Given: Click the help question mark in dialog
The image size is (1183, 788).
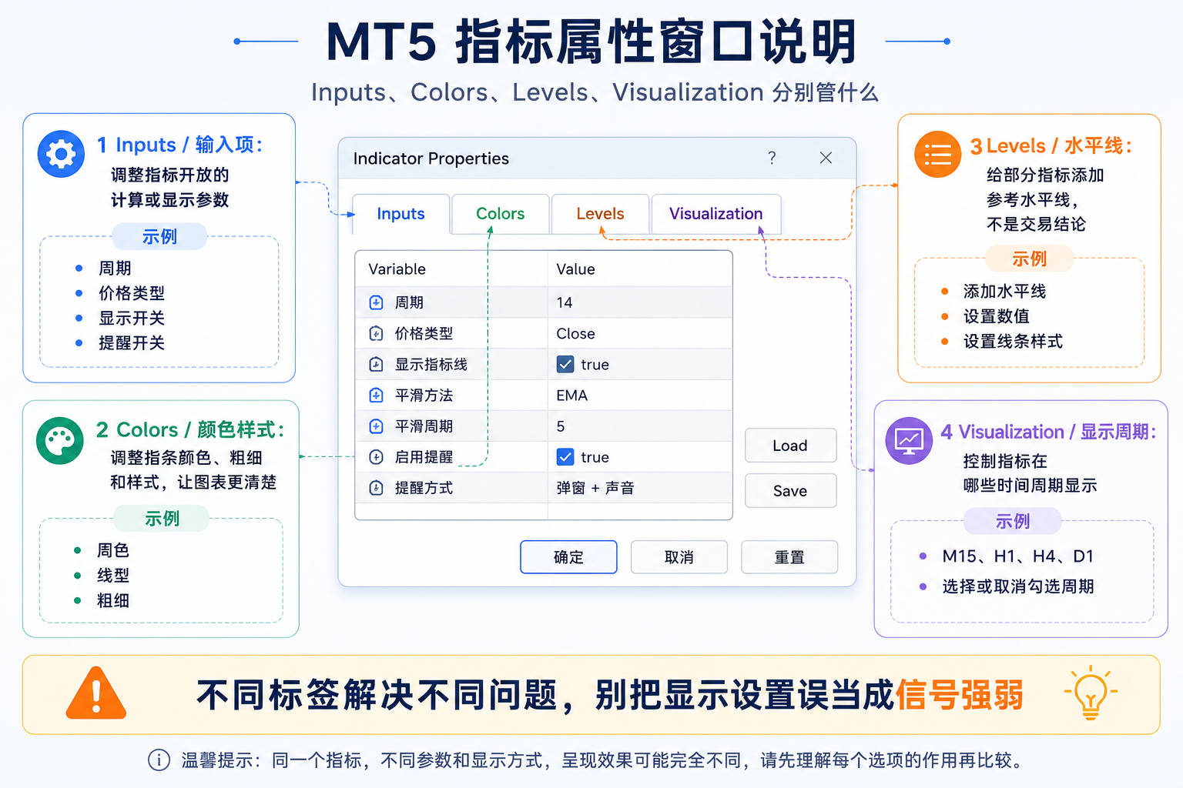Looking at the screenshot, I should pyautogui.click(x=772, y=158).
